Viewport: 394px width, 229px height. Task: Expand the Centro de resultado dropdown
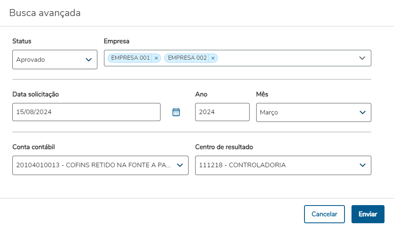click(x=362, y=165)
